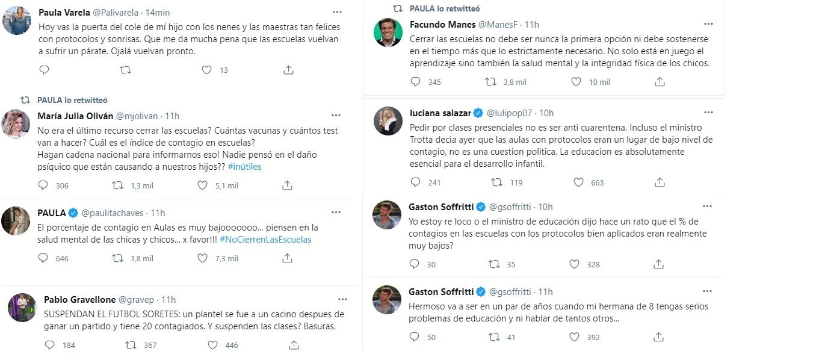Screen dimensions: 822x360
Task: Like Paula Varela's tweet about school
Action: click(x=206, y=70)
